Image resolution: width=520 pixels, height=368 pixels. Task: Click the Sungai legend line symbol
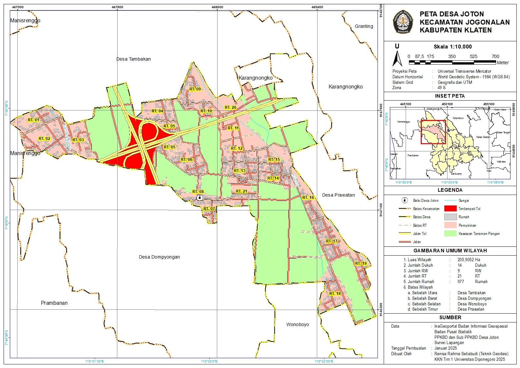[x=450, y=201]
